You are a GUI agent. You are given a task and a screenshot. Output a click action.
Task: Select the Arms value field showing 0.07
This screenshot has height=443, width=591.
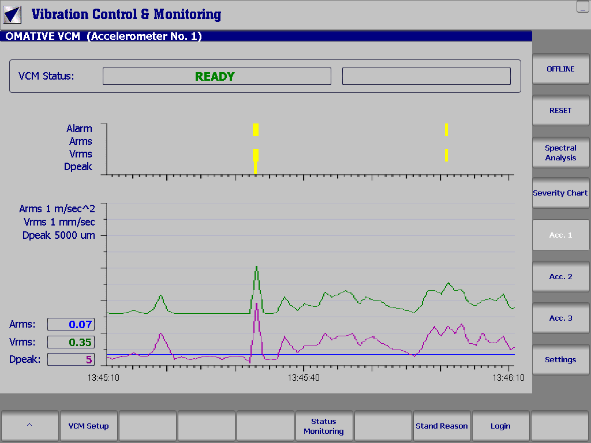pyautogui.click(x=70, y=324)
